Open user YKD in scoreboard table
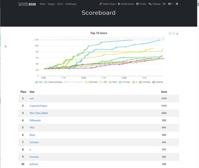The image size is (199, 168). 32,127
